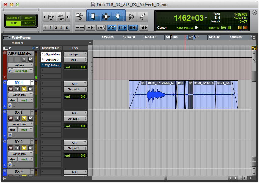Click the yellow marker on the timeline ruler

pyautogui.click(x=171, y=37)
